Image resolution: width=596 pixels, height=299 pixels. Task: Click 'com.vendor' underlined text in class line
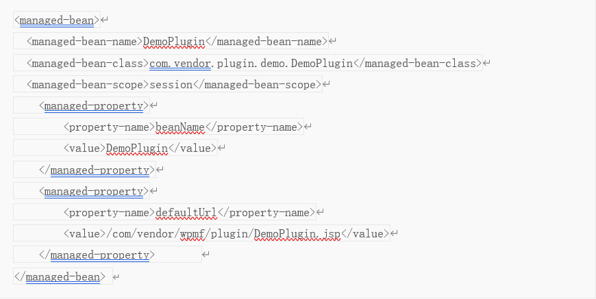(x=180, y=63)
